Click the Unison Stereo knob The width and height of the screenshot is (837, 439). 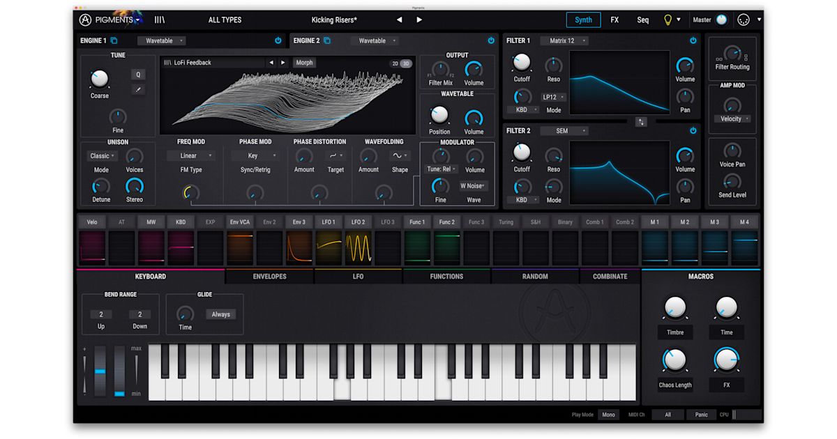[x=135, y=186]
